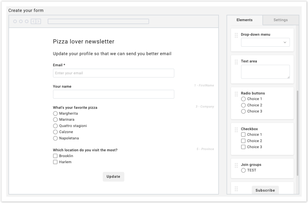Image resolution: width=308 pixels, height=203 pixels.
Task: Grab the Join groups drag handle
Action: pos(236,166)
